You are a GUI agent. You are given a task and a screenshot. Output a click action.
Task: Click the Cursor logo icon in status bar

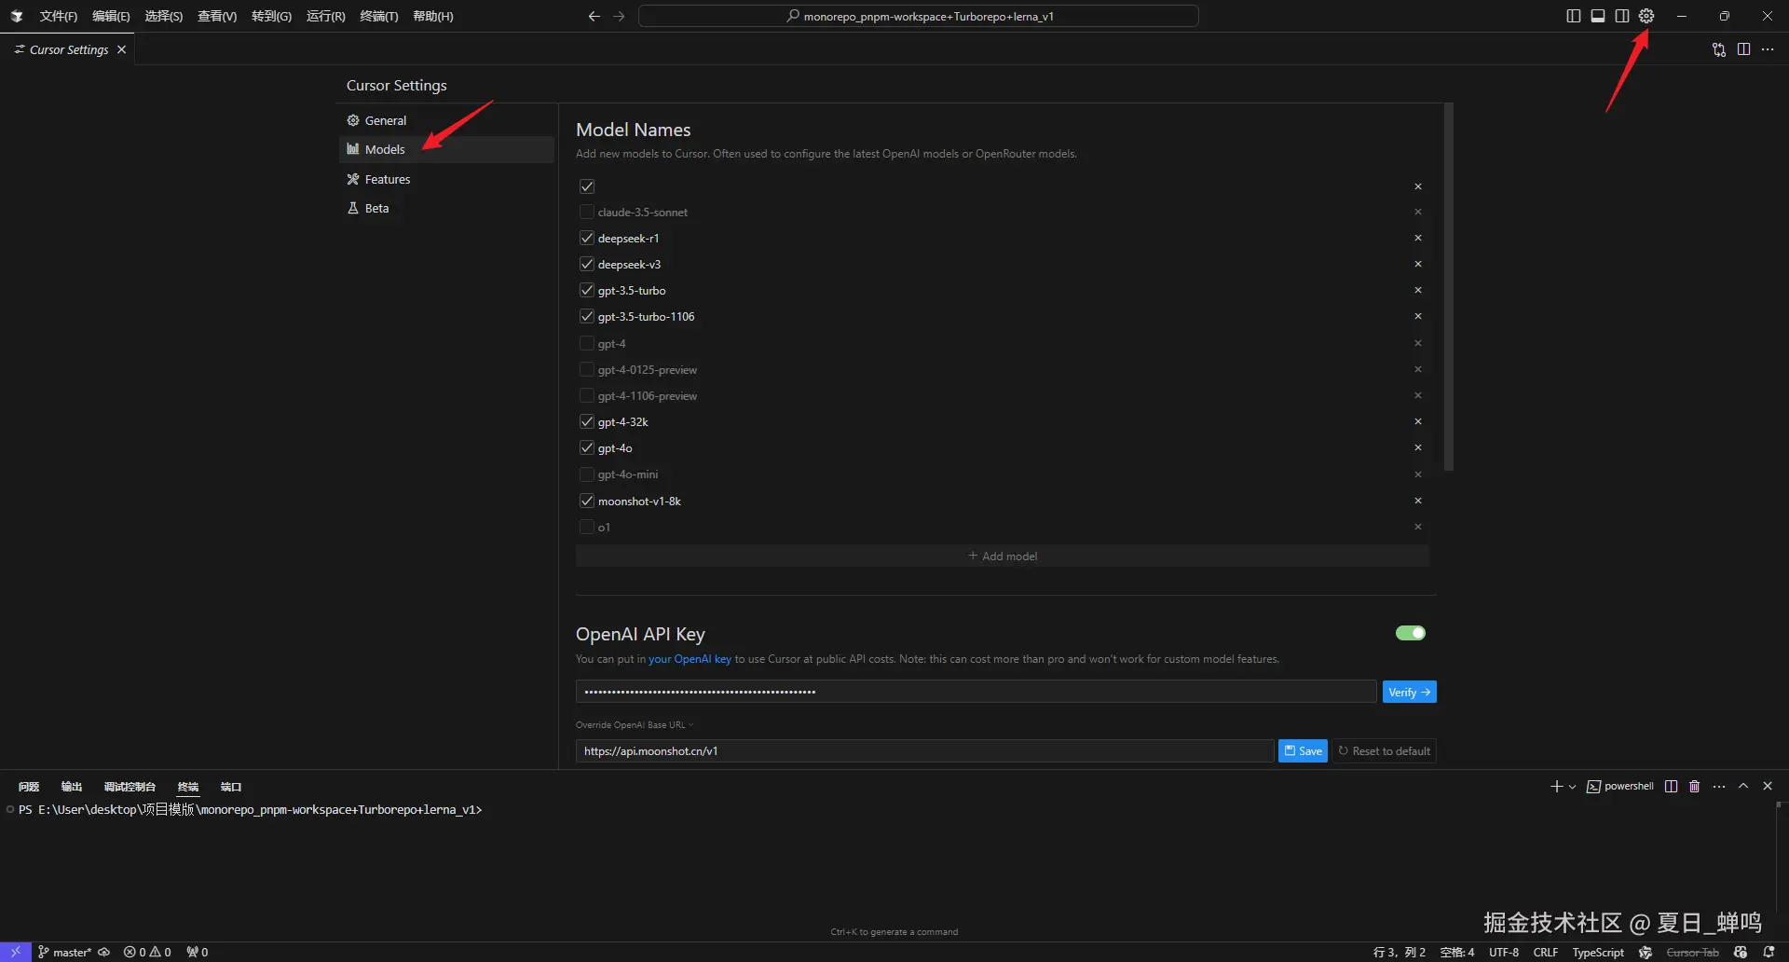coord(1646,953)
